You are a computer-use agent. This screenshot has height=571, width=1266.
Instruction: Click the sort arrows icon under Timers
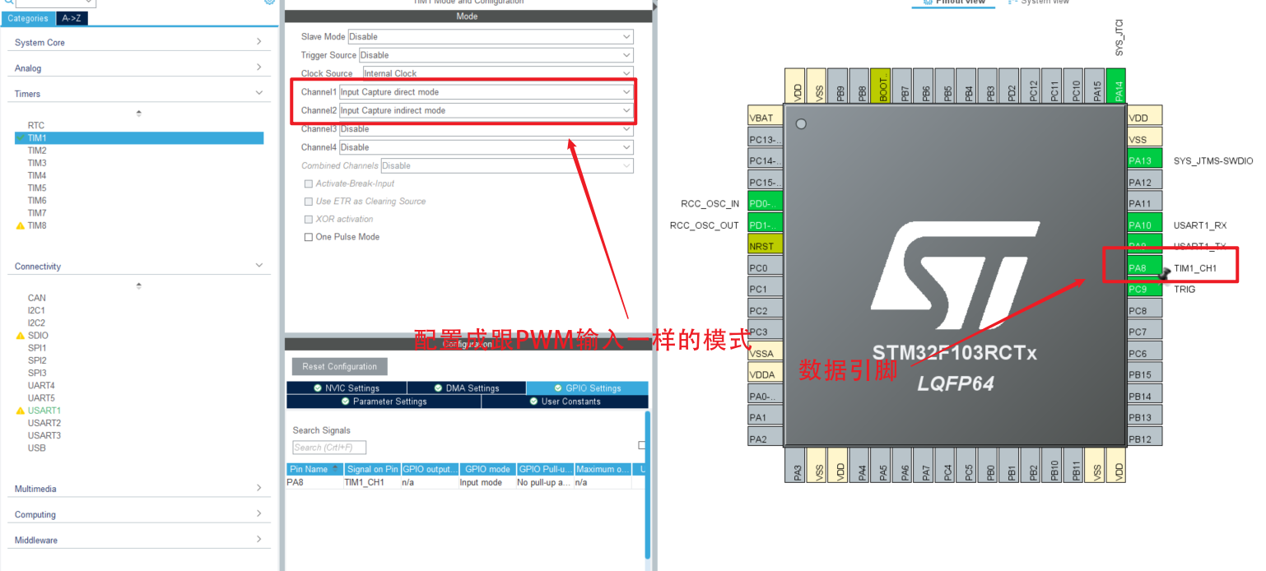[138, 113]
